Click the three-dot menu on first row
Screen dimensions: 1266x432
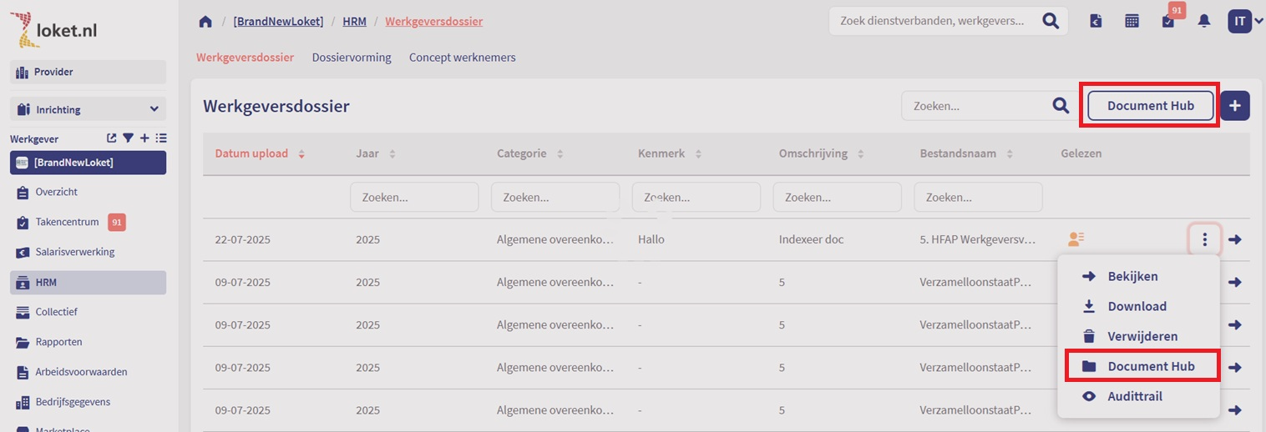(1204, 240)
